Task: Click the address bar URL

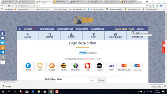Action: pos(29,6)
